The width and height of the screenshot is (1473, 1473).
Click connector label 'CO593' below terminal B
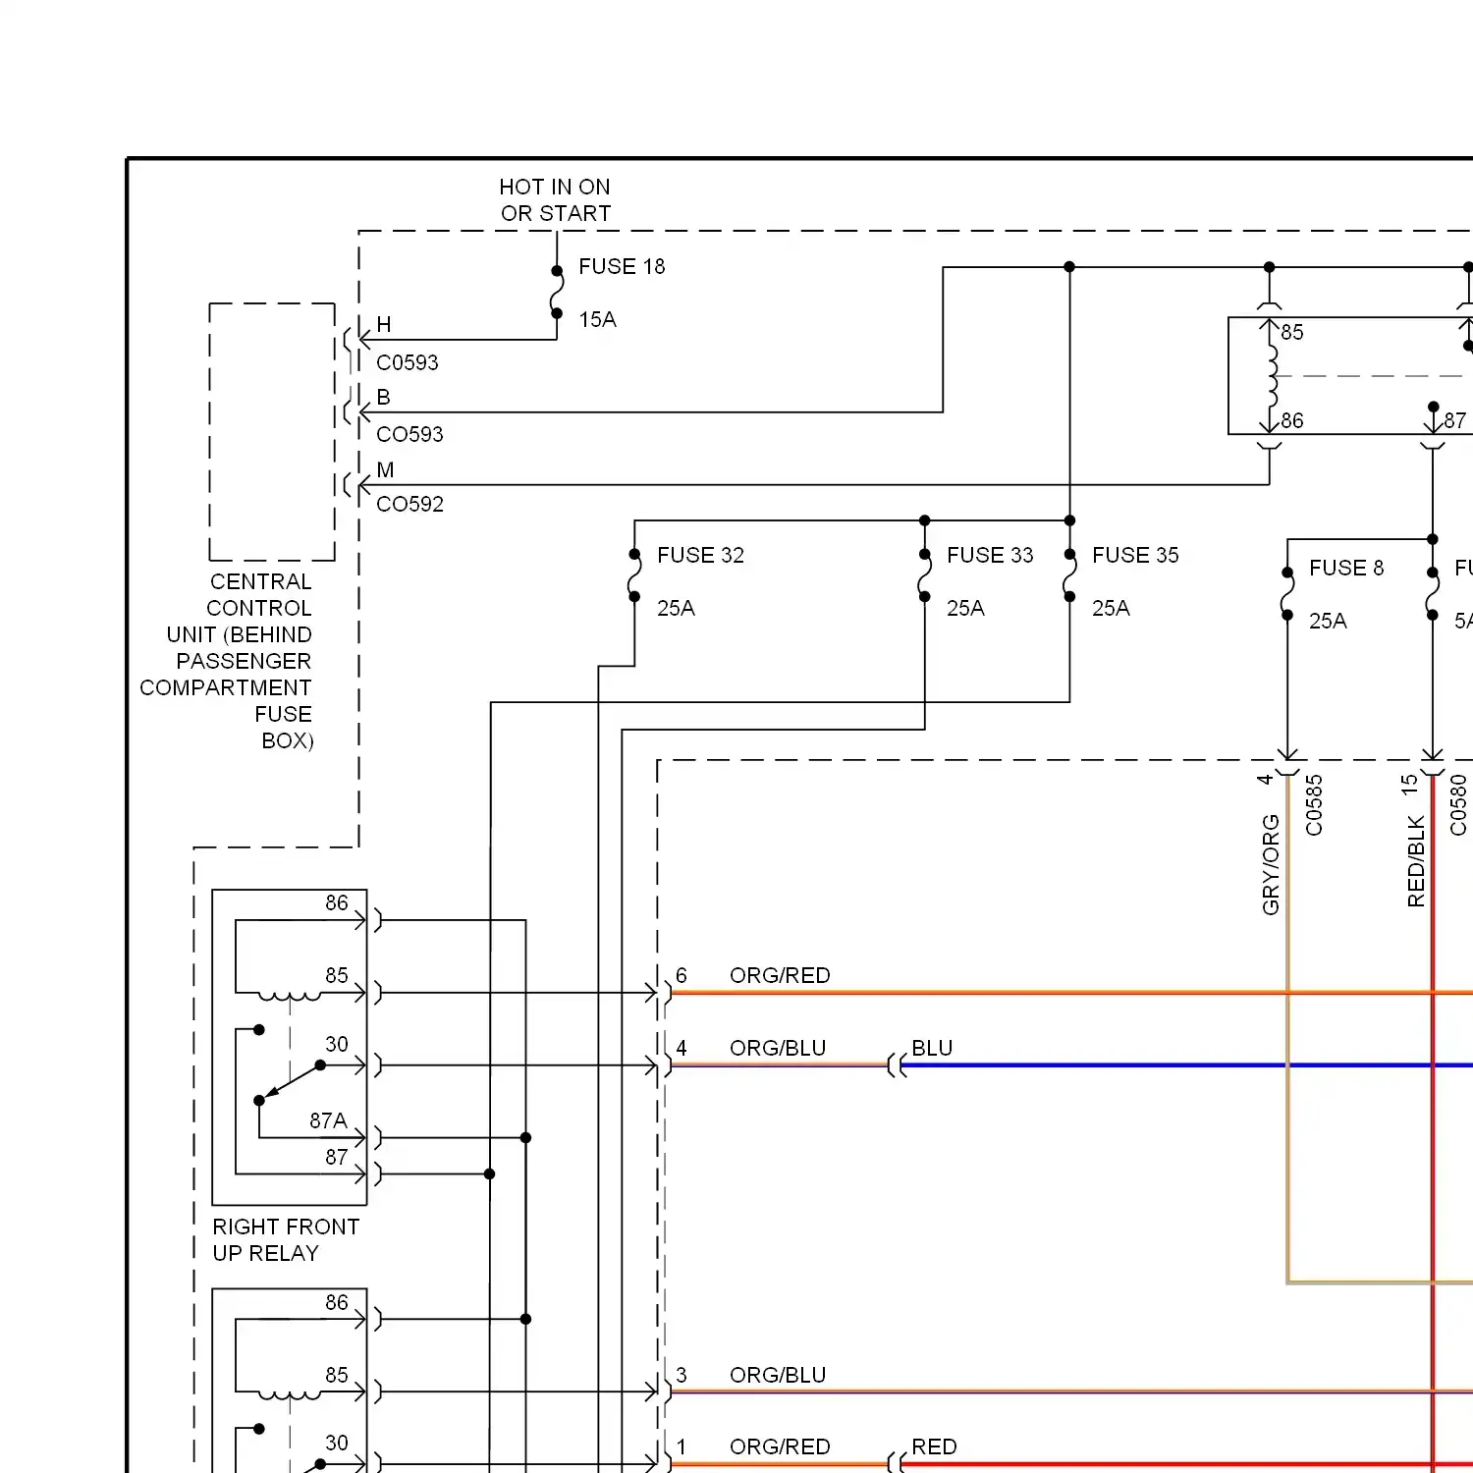click(x=409, y=435)
